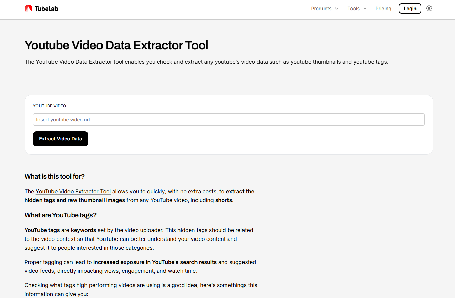Image resolution: width=455 pixels, height=298 pixels.
Task: Click the chevron beside Tools
Action: 365,9
